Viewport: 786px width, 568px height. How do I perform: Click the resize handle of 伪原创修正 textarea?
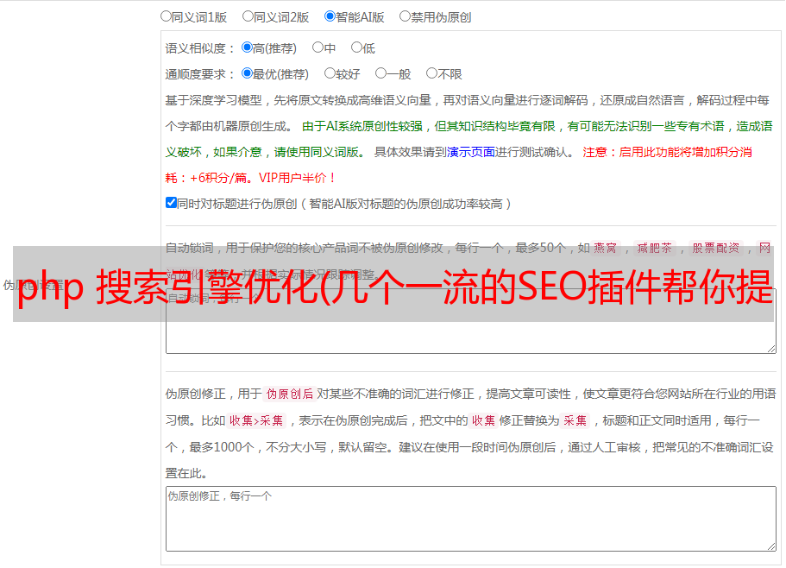771,546
